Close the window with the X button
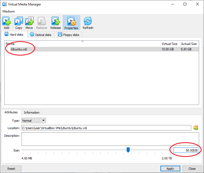The width and height of the screenshot is (204, 173). click(x=197, y=4)
